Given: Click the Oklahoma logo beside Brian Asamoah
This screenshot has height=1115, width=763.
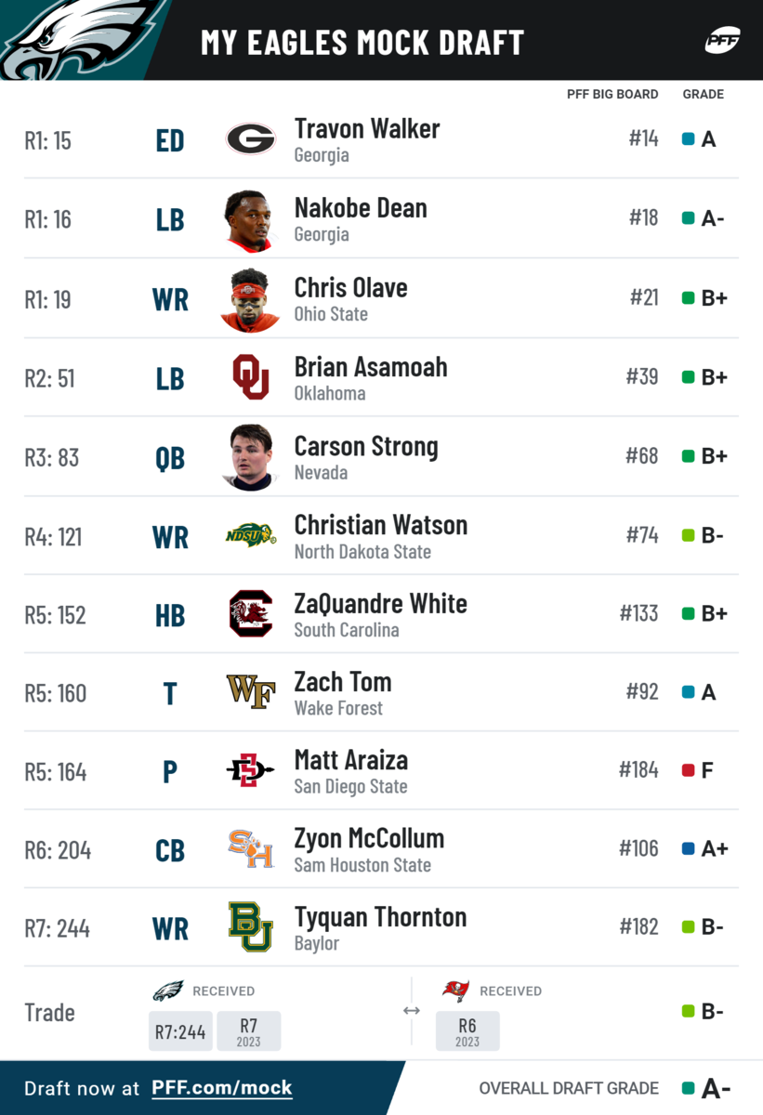Looking at the screenshot, I should click(x=250, y=377).
